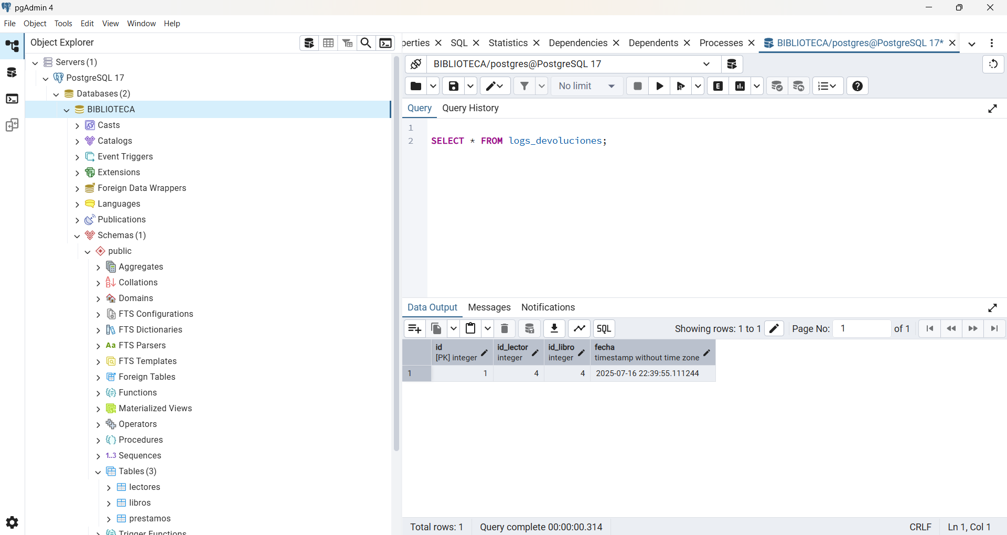The height and width of the screenshot is (535, 1007).
Task: Open the Object menu
Action: pyautogui.click(x=35, y=24)
